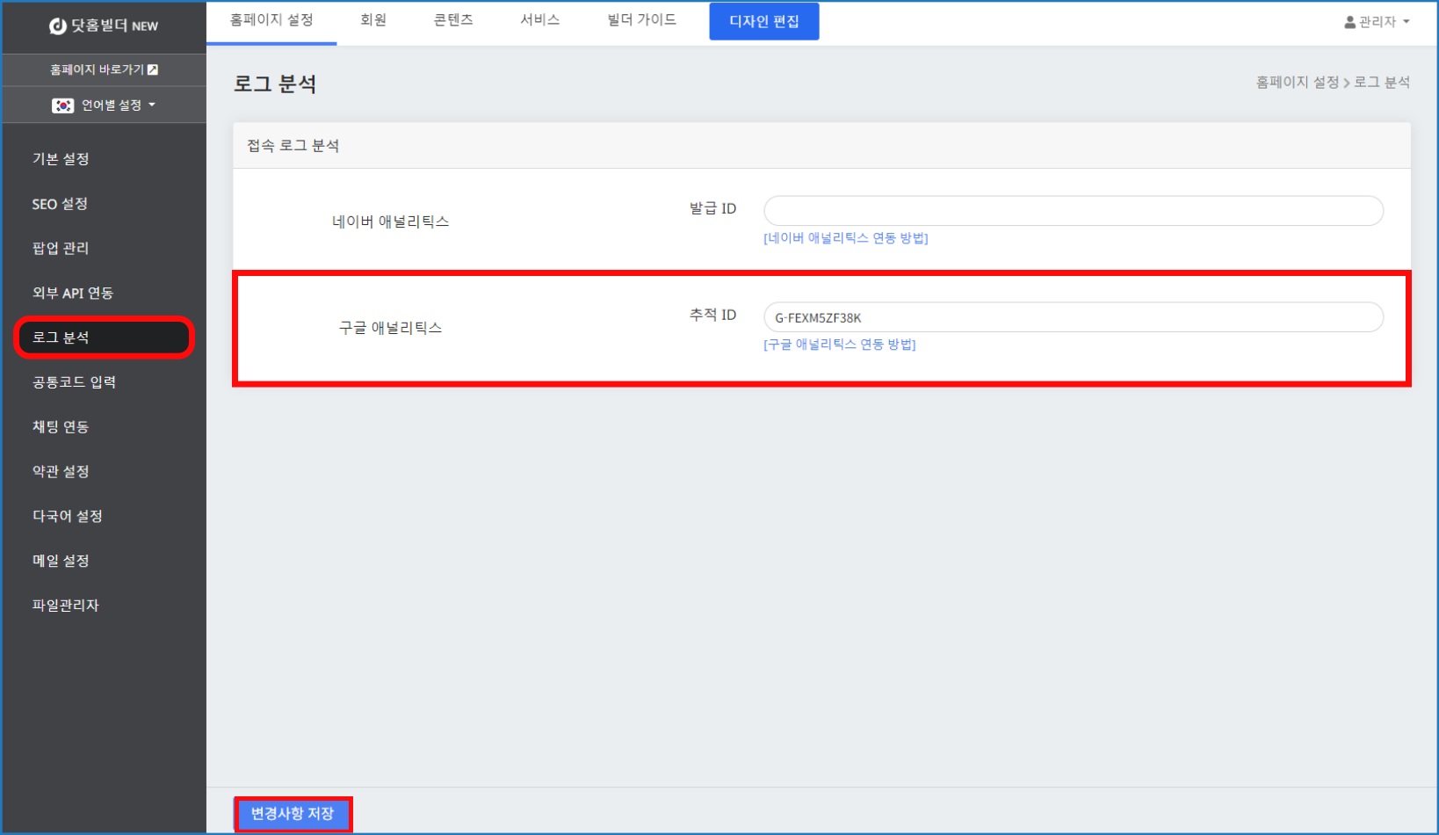The width and height of the screenshot is (1439, 835).
Task: Click the external link icon beside 홈페이지 바로가기
Action: click(x=153, y=69)
